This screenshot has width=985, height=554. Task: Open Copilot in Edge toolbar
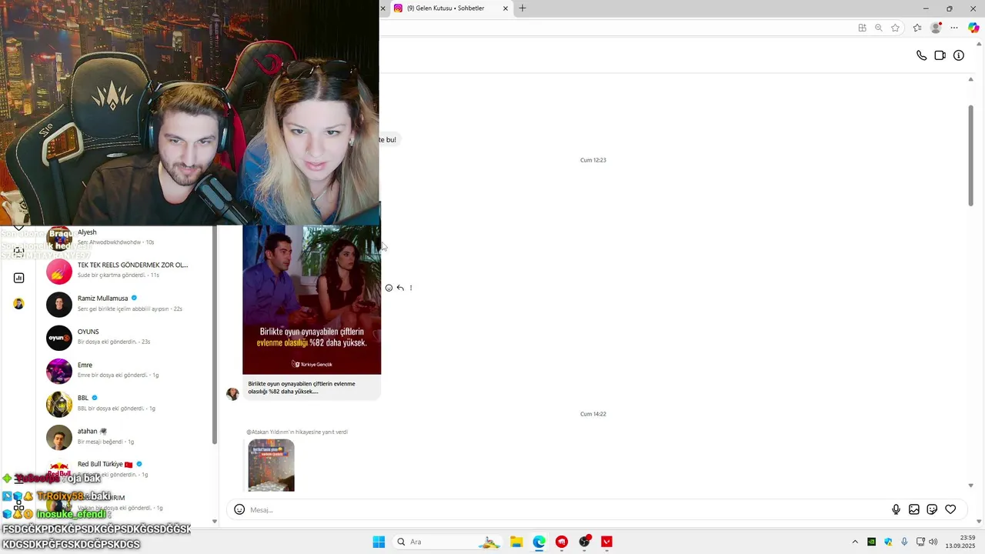[x=973, y=28]
